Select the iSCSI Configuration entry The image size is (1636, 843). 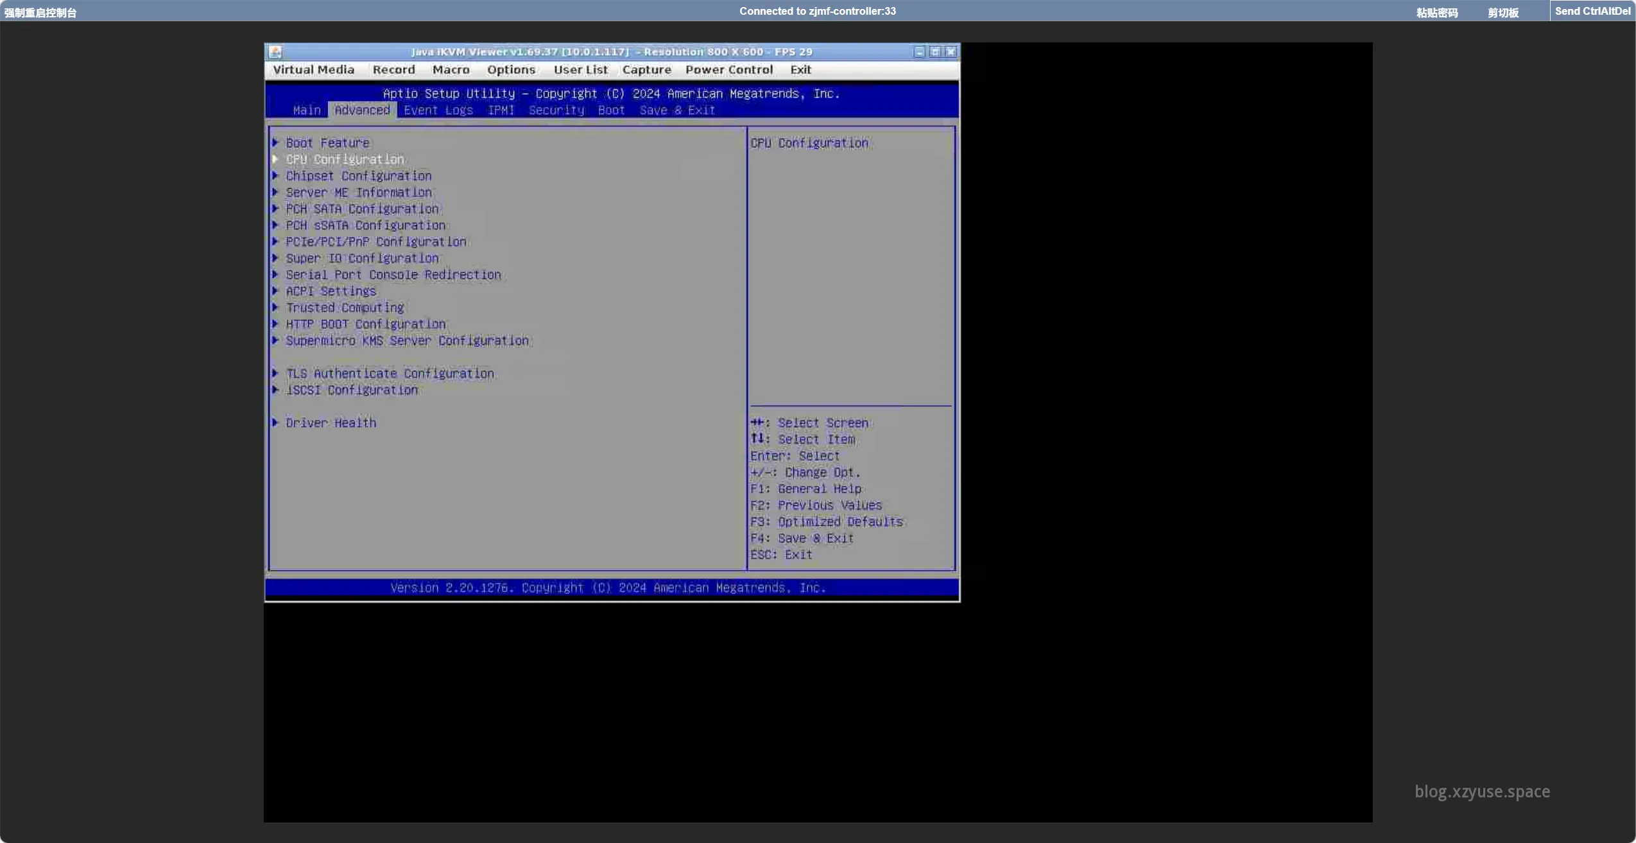click(x=351, y=390)
